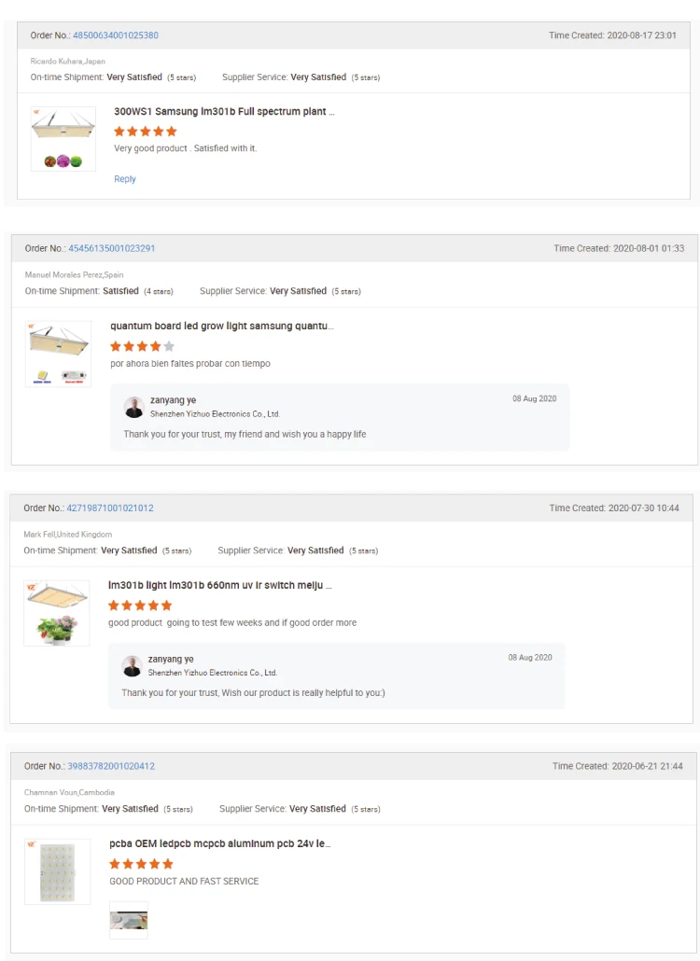Open the pcba OEM ledpcb product thumbnail
The height and width of the screenshot is (961, 700).
point(58,871)
